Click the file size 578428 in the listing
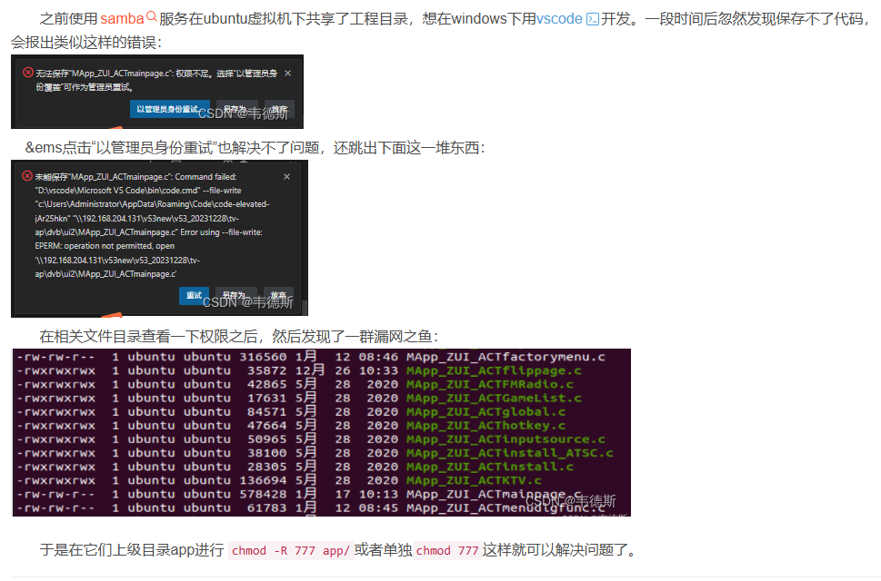Image resolution: width=881 pixels, height=581 pixels. (263, 494)
